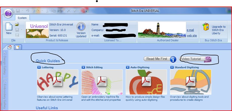Click the Upgrade to Stitch Era Liberty bag icon
The width and height of the screenshot is (232, 111).
click(x=206, y=27)
